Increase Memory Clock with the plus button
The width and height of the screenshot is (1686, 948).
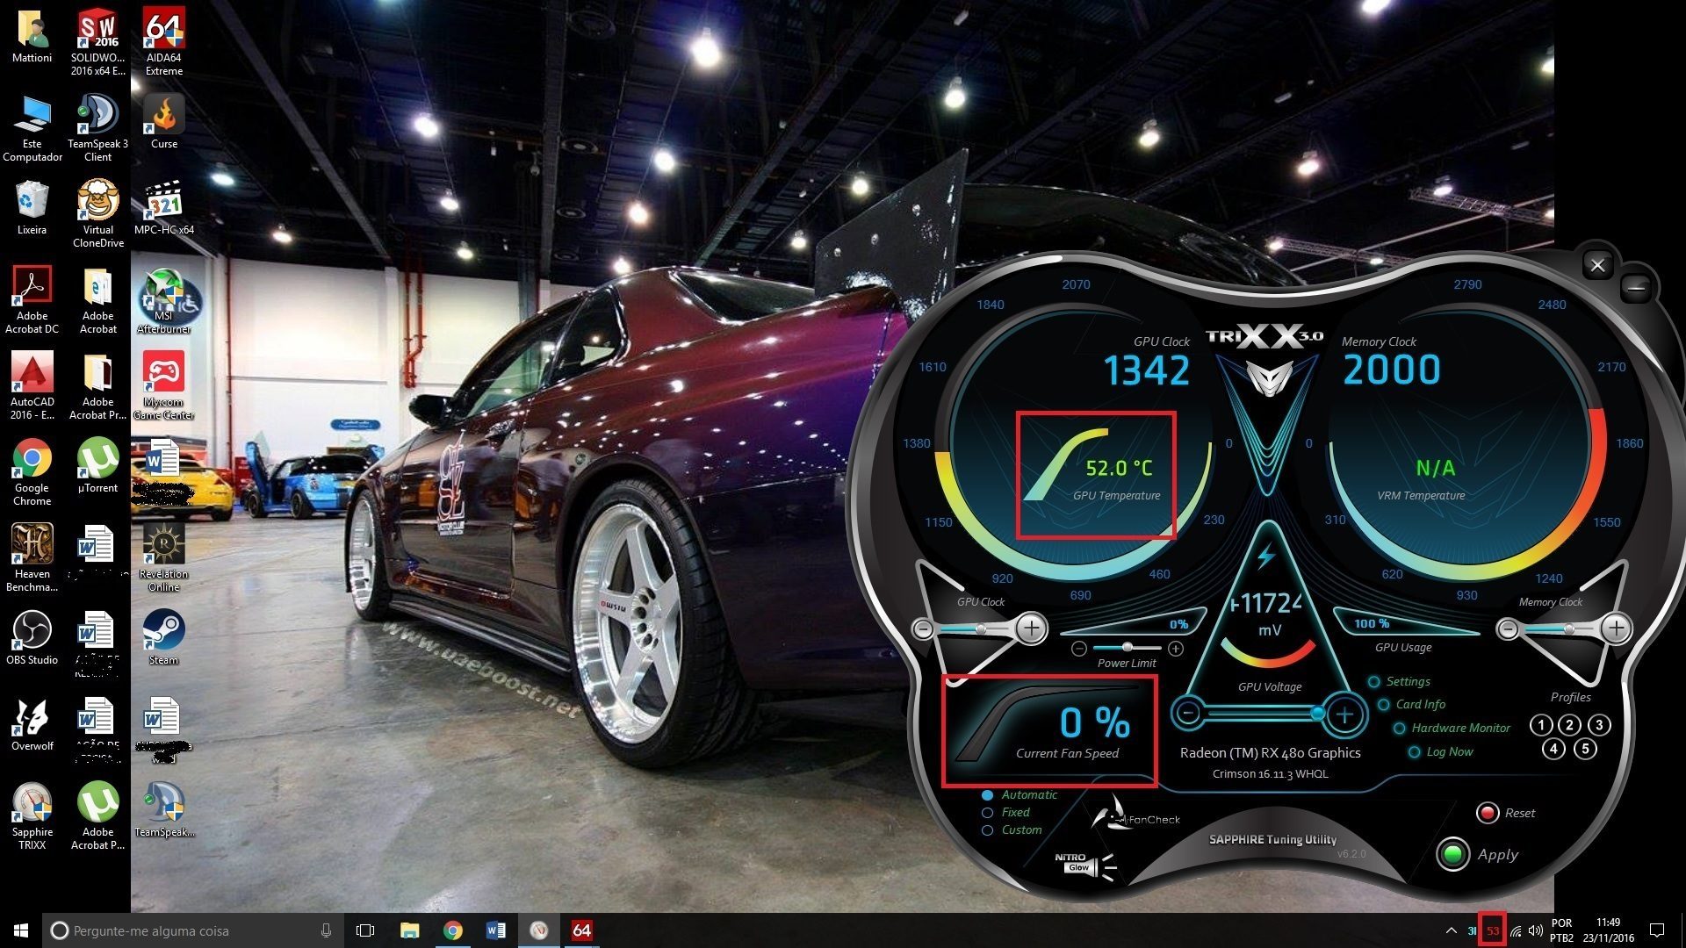pyautogui.click(x=1617, y=628)
